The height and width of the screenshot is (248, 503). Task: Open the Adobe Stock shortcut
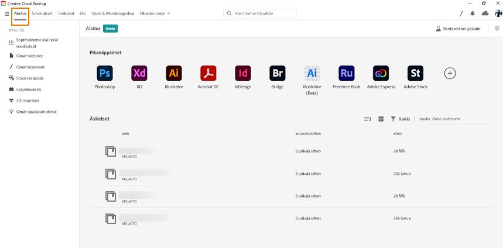click(x=415, y=73)
